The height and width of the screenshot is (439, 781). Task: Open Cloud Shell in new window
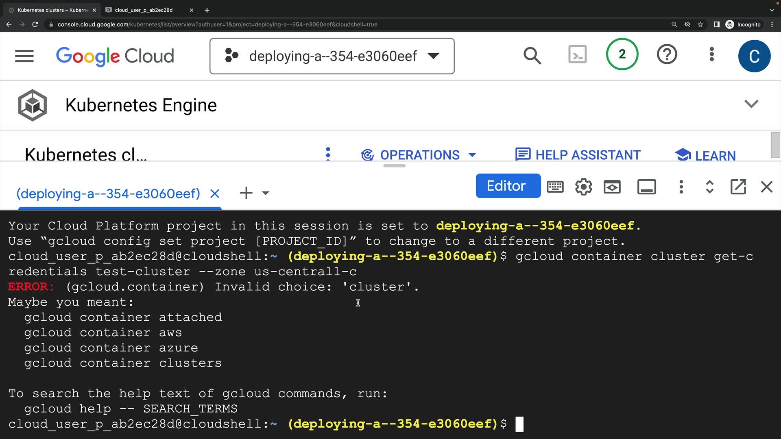point(738,187)
